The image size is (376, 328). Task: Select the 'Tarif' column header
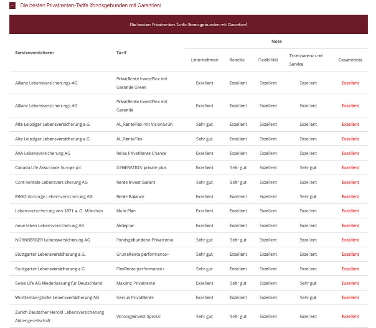tap(121, 53)
